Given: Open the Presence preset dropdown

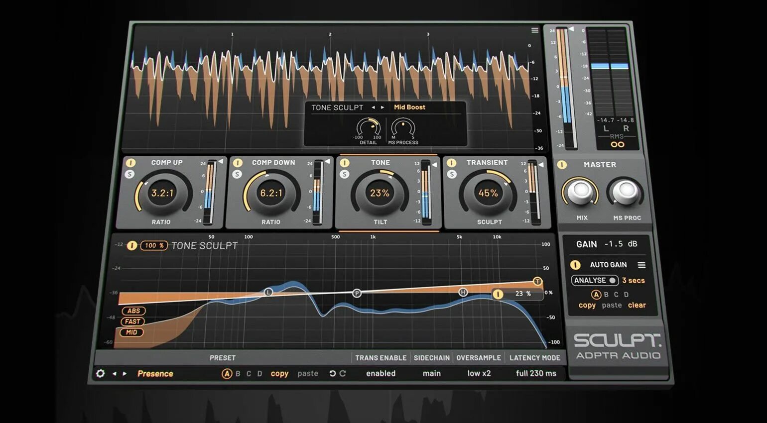Looking at the screenshot, I should (x=155, y=374).
